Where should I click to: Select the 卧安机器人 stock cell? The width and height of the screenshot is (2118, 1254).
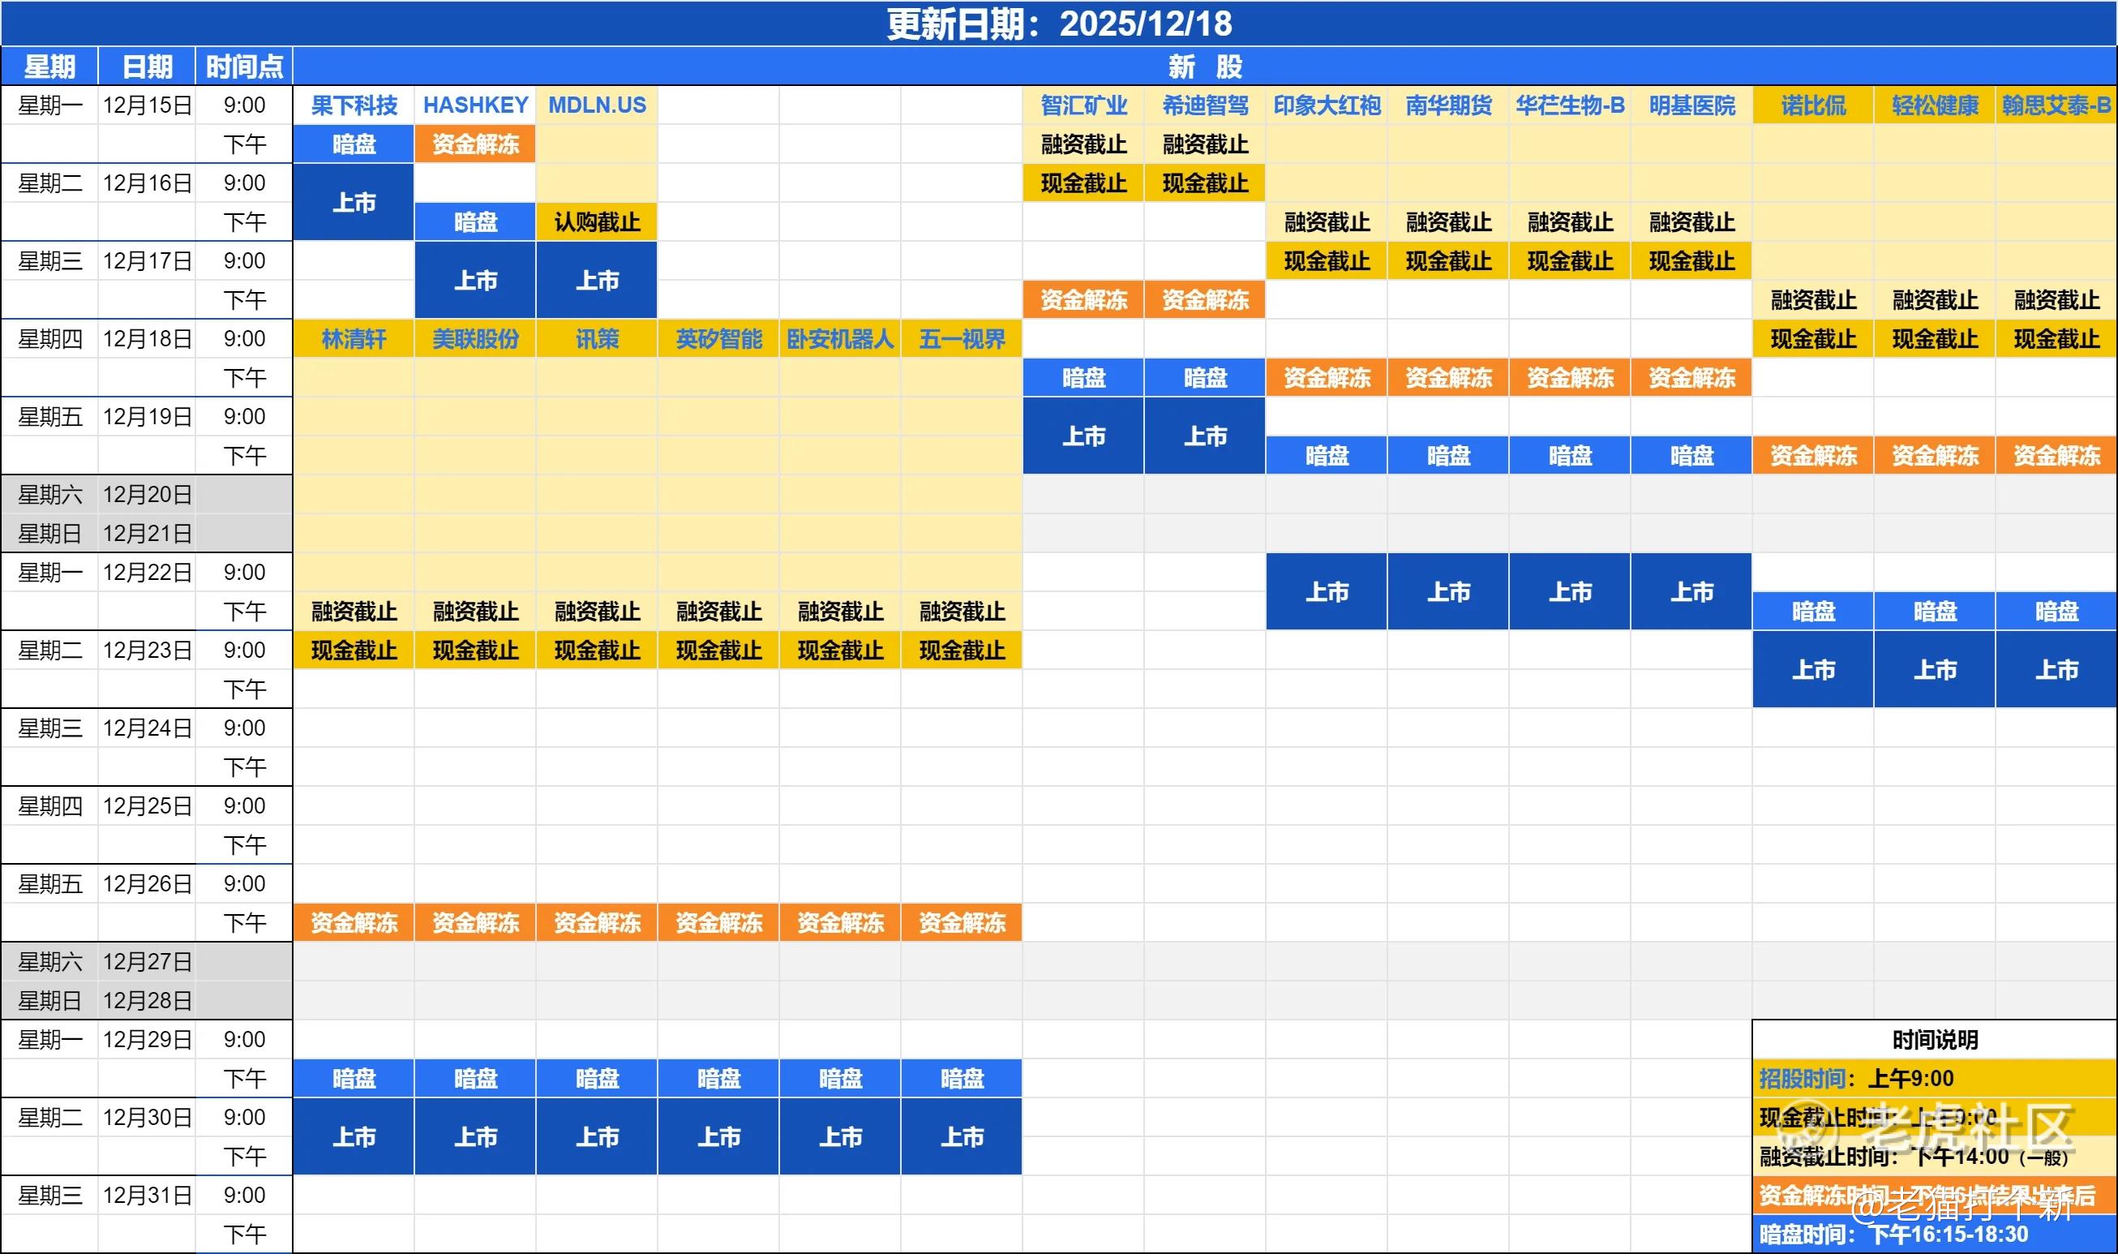pyautogui.click(x=840, y=339)
